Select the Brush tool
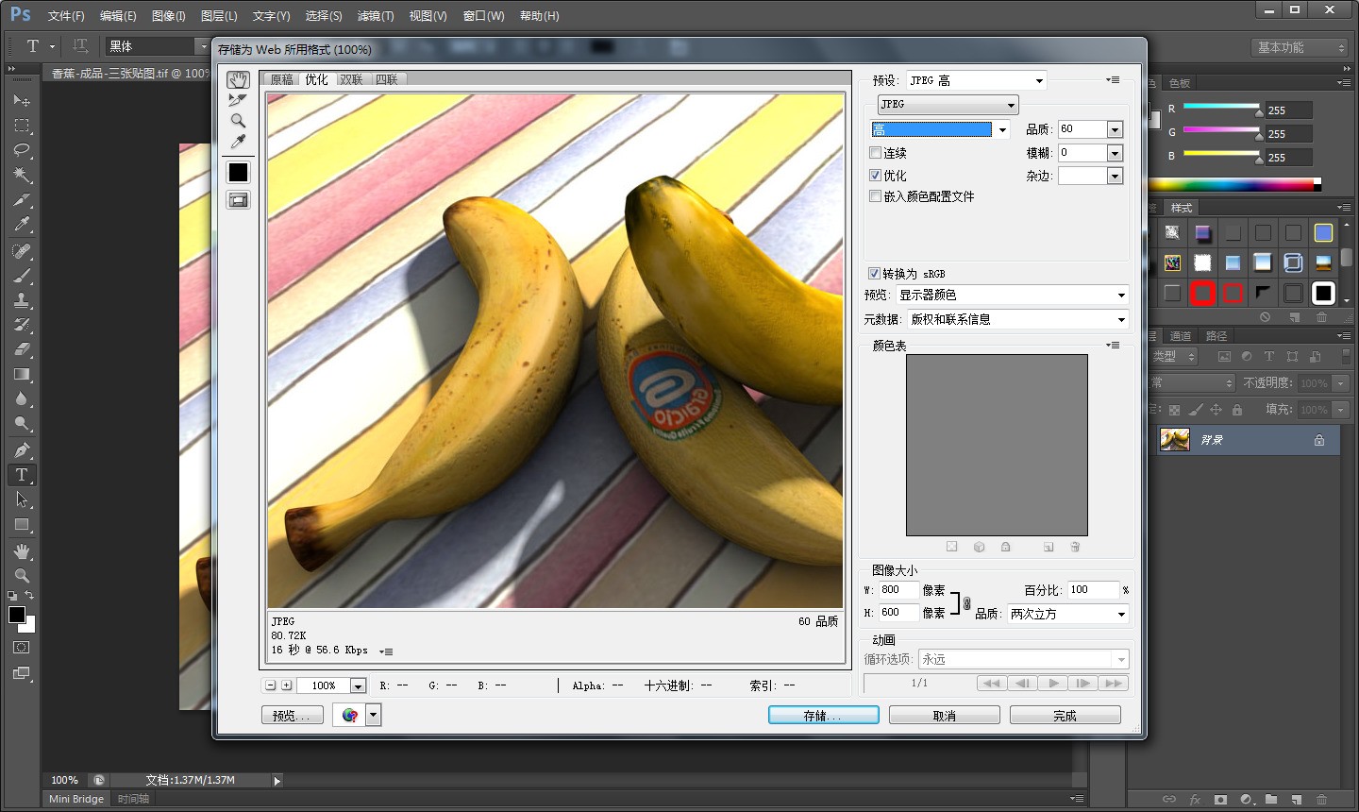The height and width of the screenshot is (812, 1359). 22,276
